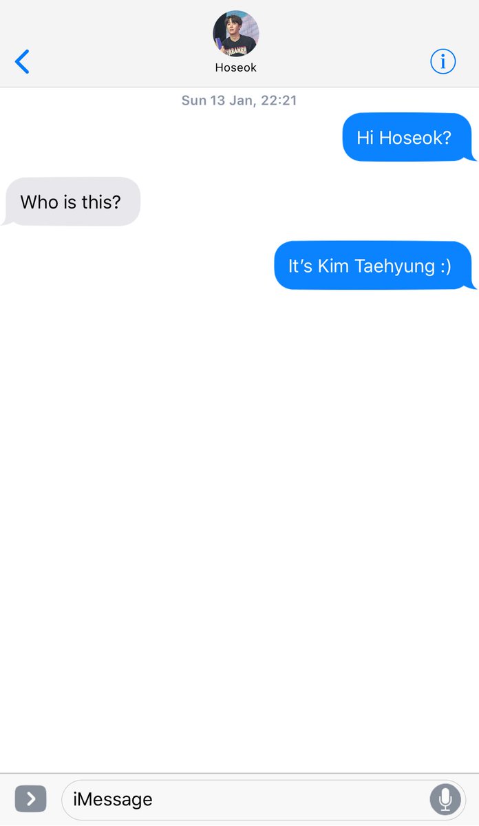
Task: Select the "Hi Hoseok?" sent bubble
Action: 409,137
